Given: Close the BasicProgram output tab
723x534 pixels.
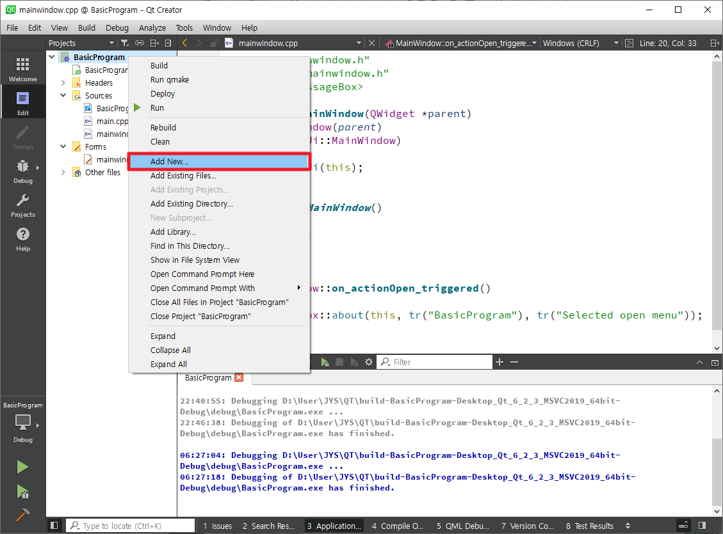Looking at the screenshot, I should coord(239,377).
